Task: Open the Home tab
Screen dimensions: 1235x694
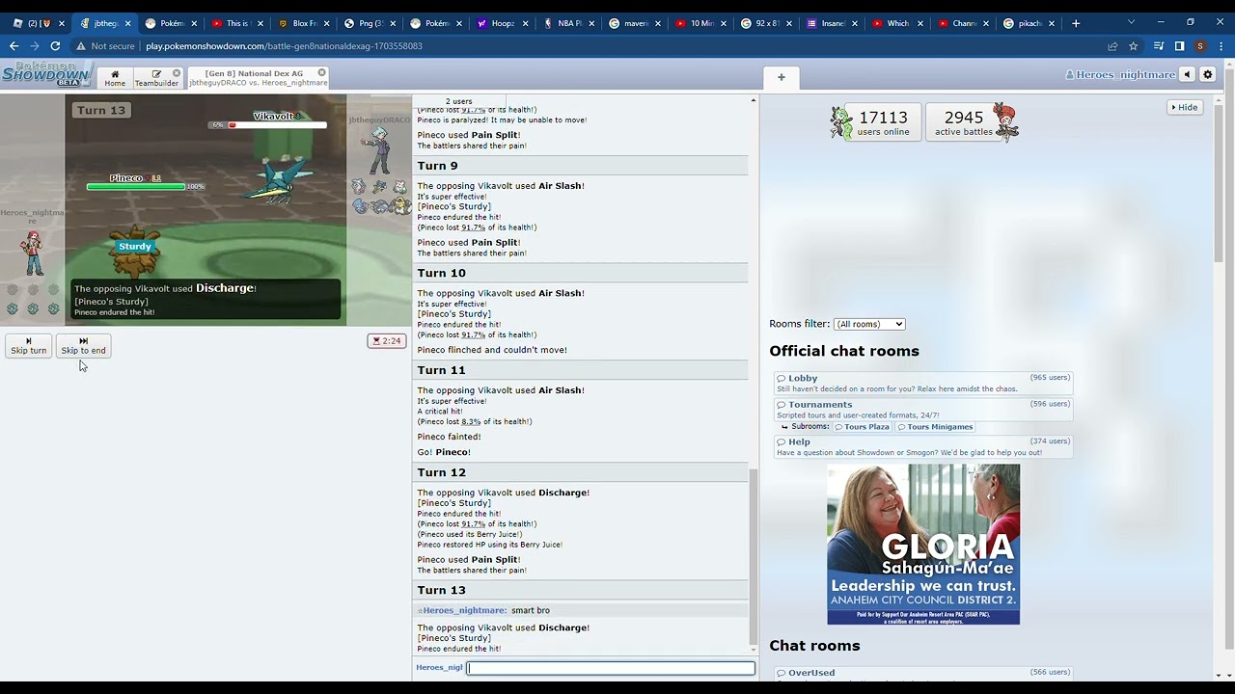Action: click(115, 78)
